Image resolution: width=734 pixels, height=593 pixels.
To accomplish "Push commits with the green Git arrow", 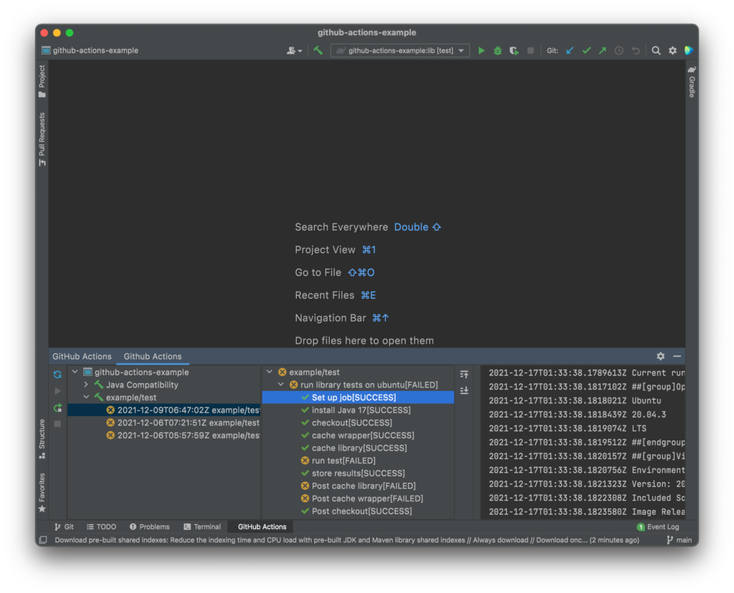I will tap(602, 51).
